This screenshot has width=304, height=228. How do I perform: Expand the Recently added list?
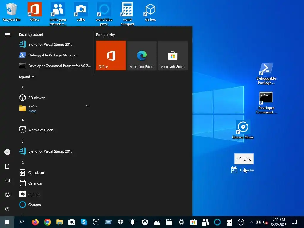click(26, 77)
